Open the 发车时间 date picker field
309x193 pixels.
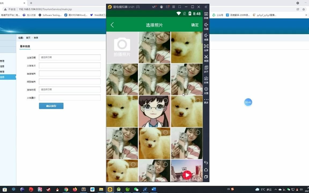(x=69, y=90)
